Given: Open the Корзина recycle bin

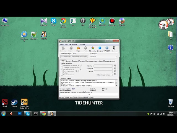Looking at the screenshot, I should (171, 103).
